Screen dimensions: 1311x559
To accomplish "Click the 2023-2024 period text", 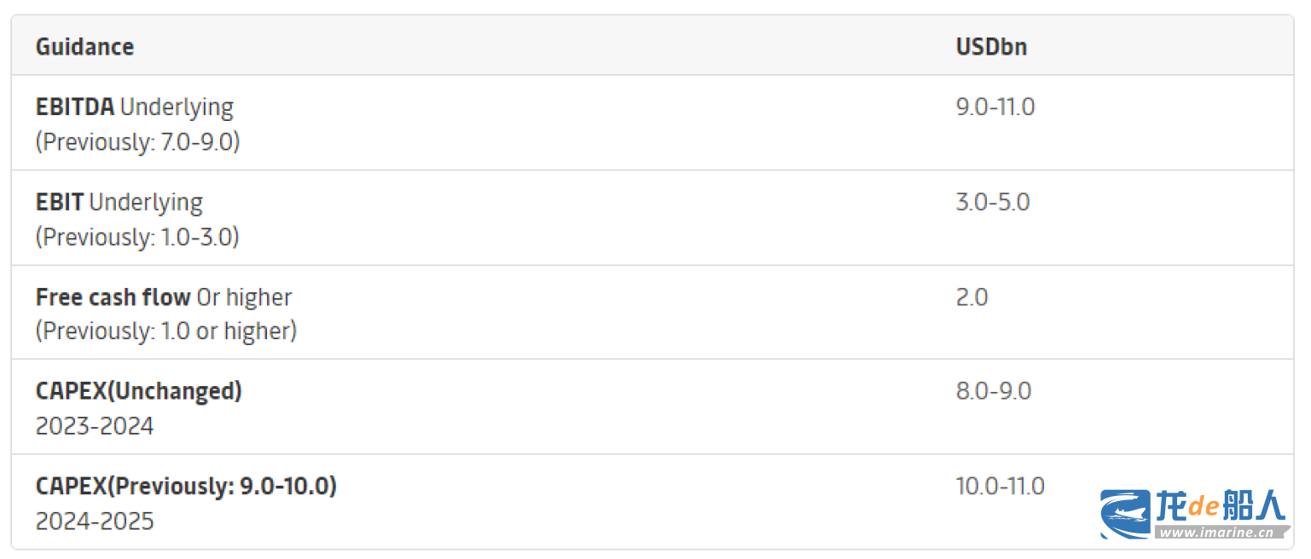I will click(95, 426).
